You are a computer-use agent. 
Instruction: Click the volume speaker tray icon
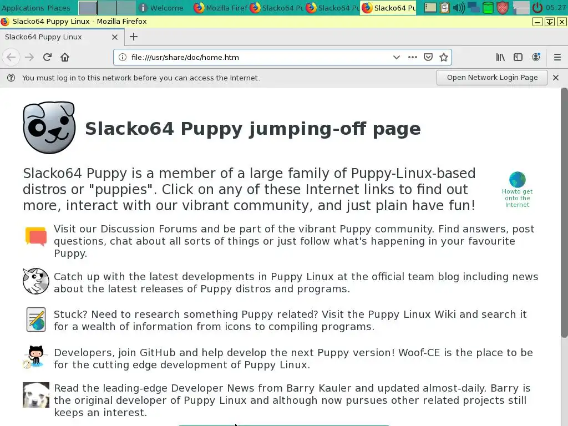pos(459,8)
